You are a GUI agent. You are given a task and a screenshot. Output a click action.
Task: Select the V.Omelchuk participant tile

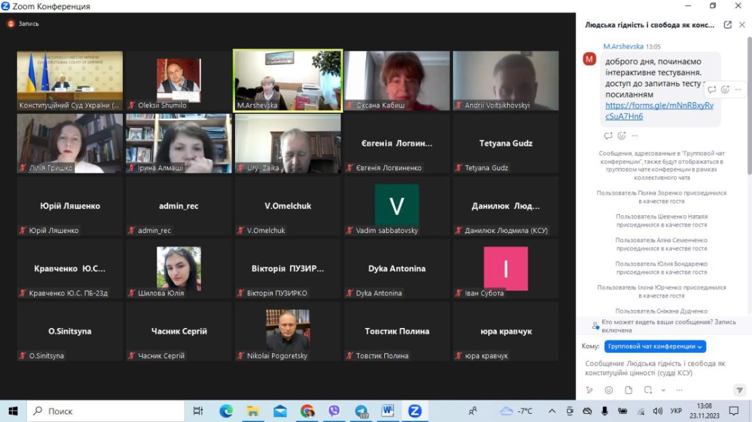pyautogui.click(x=288, y=206)
